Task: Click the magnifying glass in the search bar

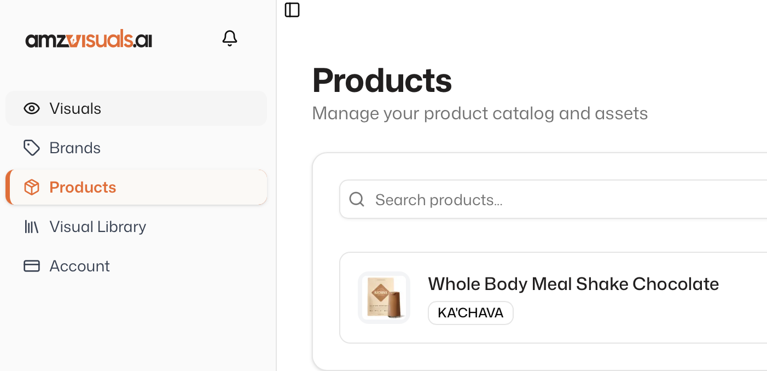Action: point(357,199)
